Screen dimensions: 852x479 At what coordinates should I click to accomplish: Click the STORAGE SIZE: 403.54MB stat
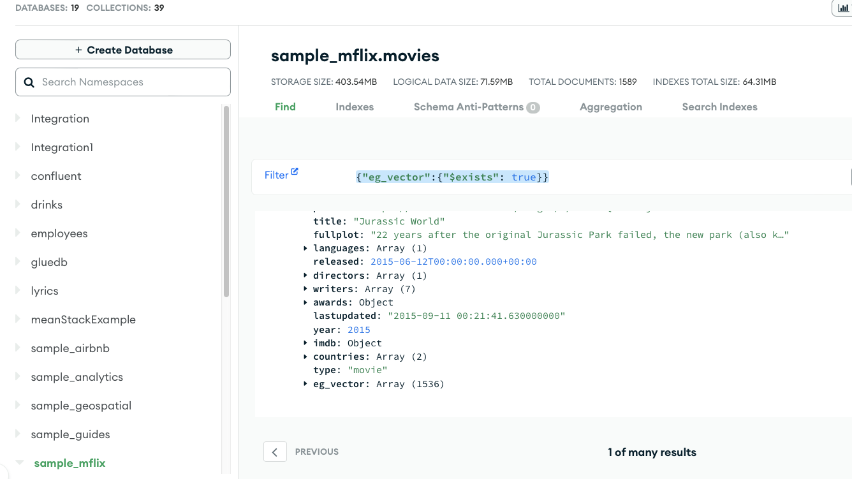[x=324, y=82]
